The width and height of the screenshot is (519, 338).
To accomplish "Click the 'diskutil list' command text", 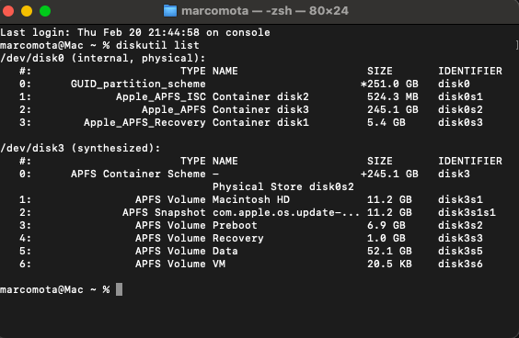I will [157, 45].
